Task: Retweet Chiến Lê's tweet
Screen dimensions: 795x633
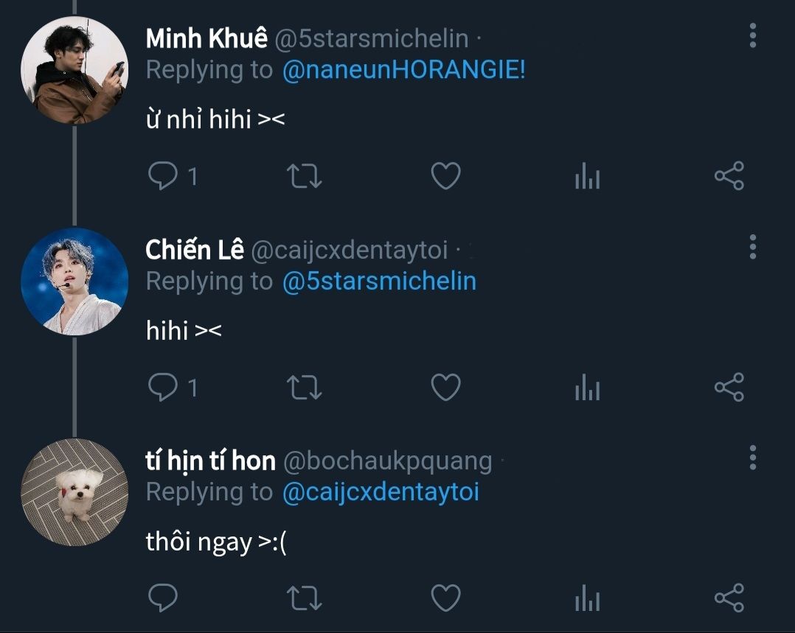Action: coord(303,388)
